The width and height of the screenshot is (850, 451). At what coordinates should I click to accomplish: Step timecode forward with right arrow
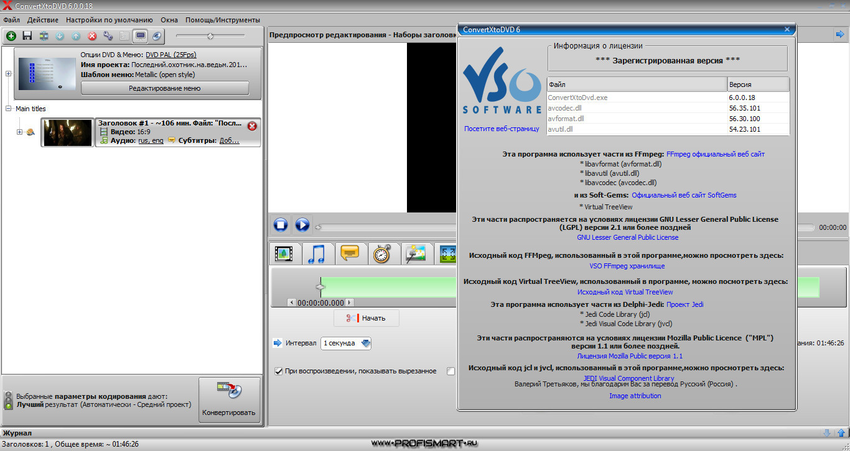coord(350,303)
